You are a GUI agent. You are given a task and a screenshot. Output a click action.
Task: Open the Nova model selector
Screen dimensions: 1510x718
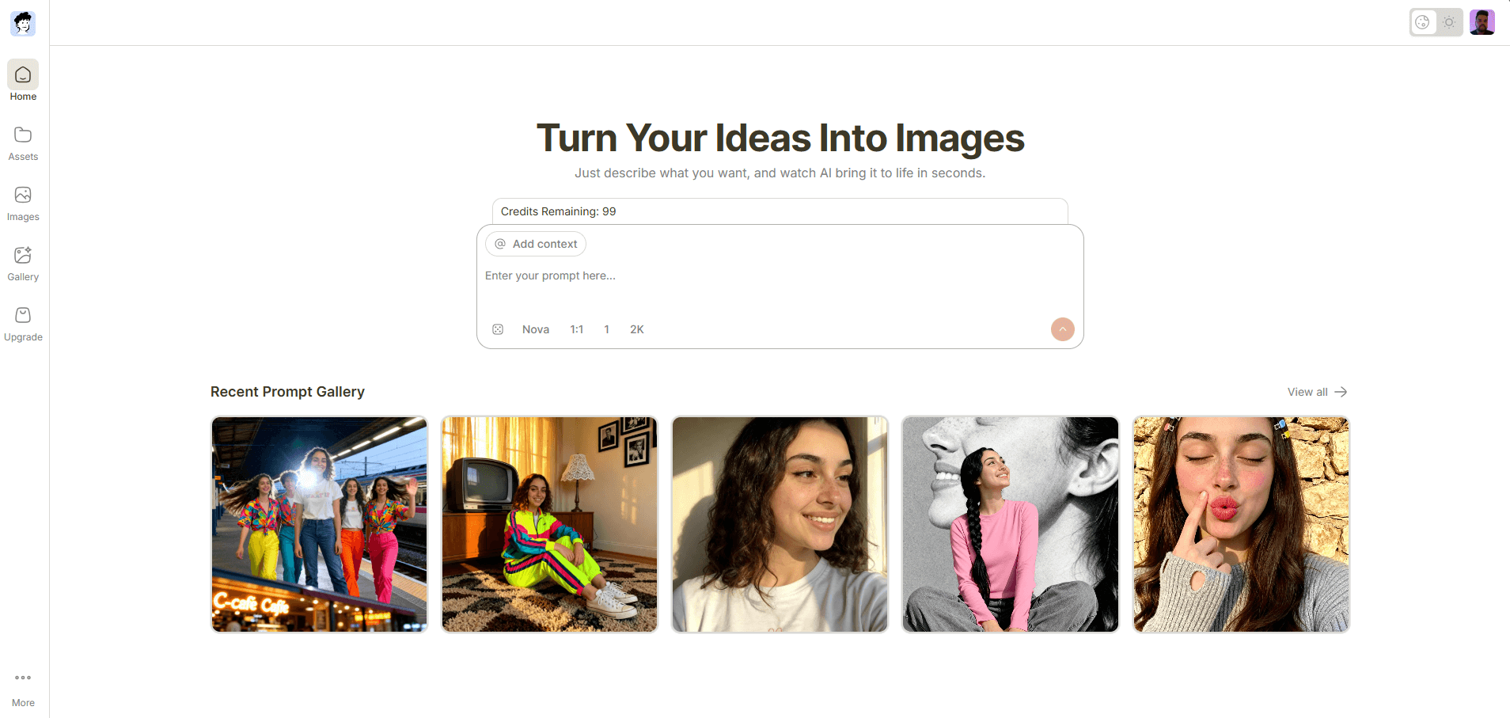pyautogui.click(x=536, y=329)
